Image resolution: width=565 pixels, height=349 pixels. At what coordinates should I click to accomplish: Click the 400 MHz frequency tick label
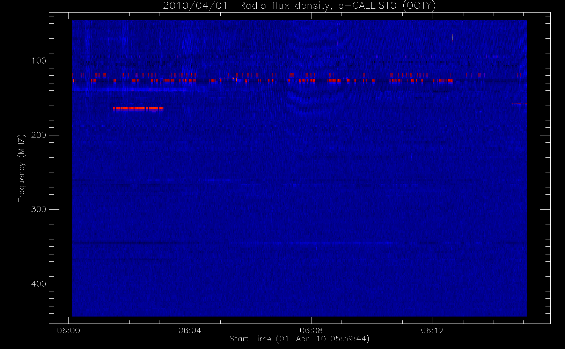[x=39, y=284]
